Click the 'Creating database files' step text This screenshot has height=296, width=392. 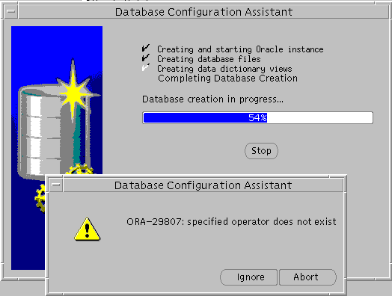point(209,59)
